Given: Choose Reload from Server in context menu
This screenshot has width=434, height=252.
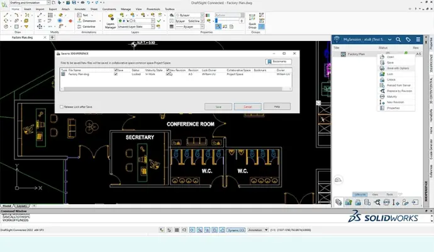Looking at the screenshot, I should point(396,86).
